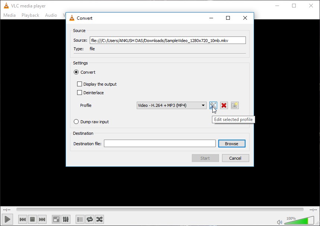This screenshot has height=226, width=320.
Task: Show extended settings equalizer icon
Action: coord(66,219)
